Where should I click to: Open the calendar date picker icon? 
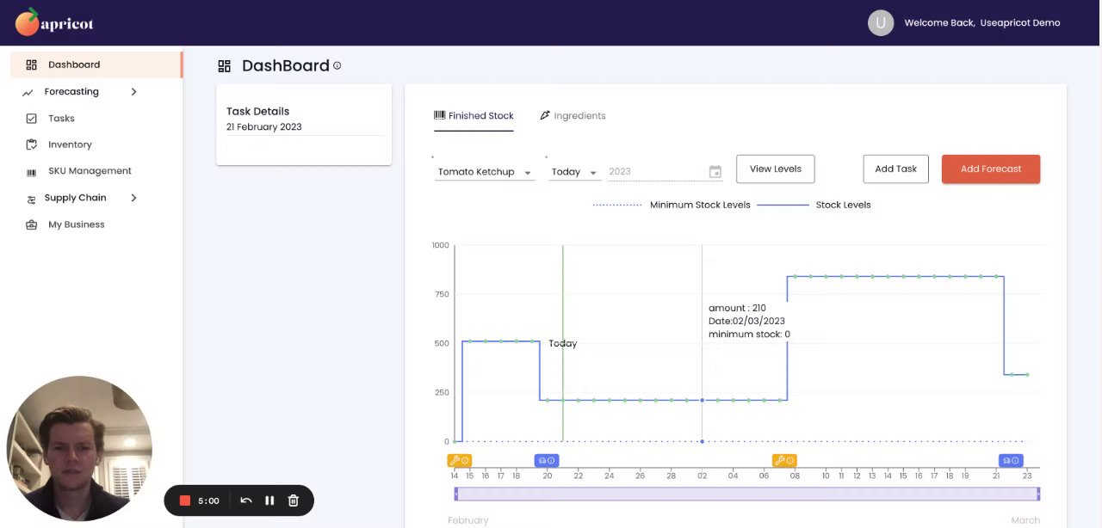coord(715,172)
